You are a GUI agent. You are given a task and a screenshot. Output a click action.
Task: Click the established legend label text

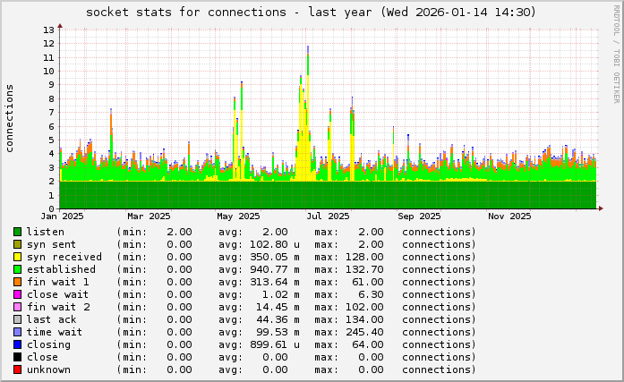point(61,269)
